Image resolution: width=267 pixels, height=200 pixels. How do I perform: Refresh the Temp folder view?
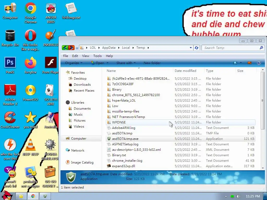click(x=196, y=48)
